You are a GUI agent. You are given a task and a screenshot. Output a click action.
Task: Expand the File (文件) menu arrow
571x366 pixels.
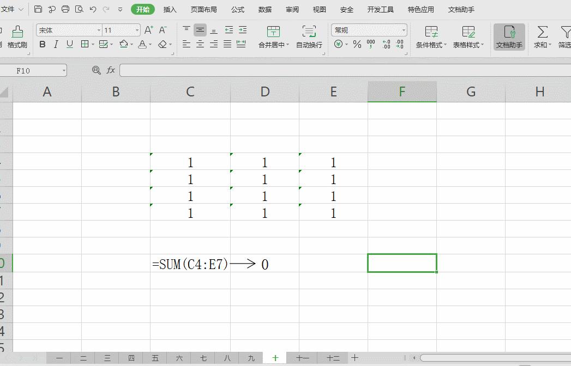point(21,9)
